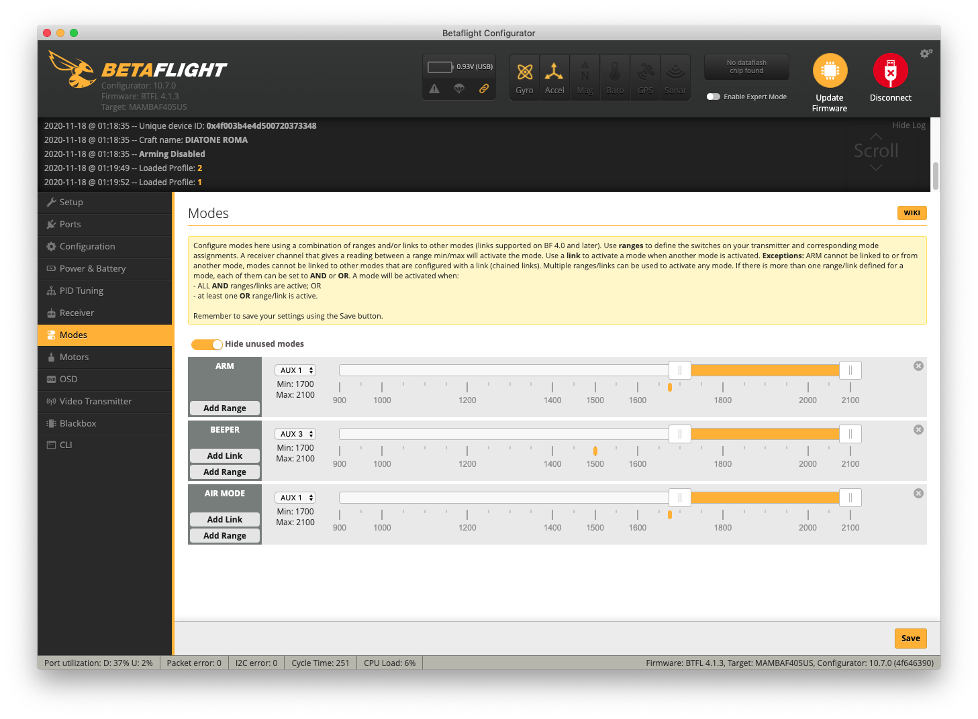
Task: Open BEEPER AUX 3 channel dropdown
Action: 295,434
